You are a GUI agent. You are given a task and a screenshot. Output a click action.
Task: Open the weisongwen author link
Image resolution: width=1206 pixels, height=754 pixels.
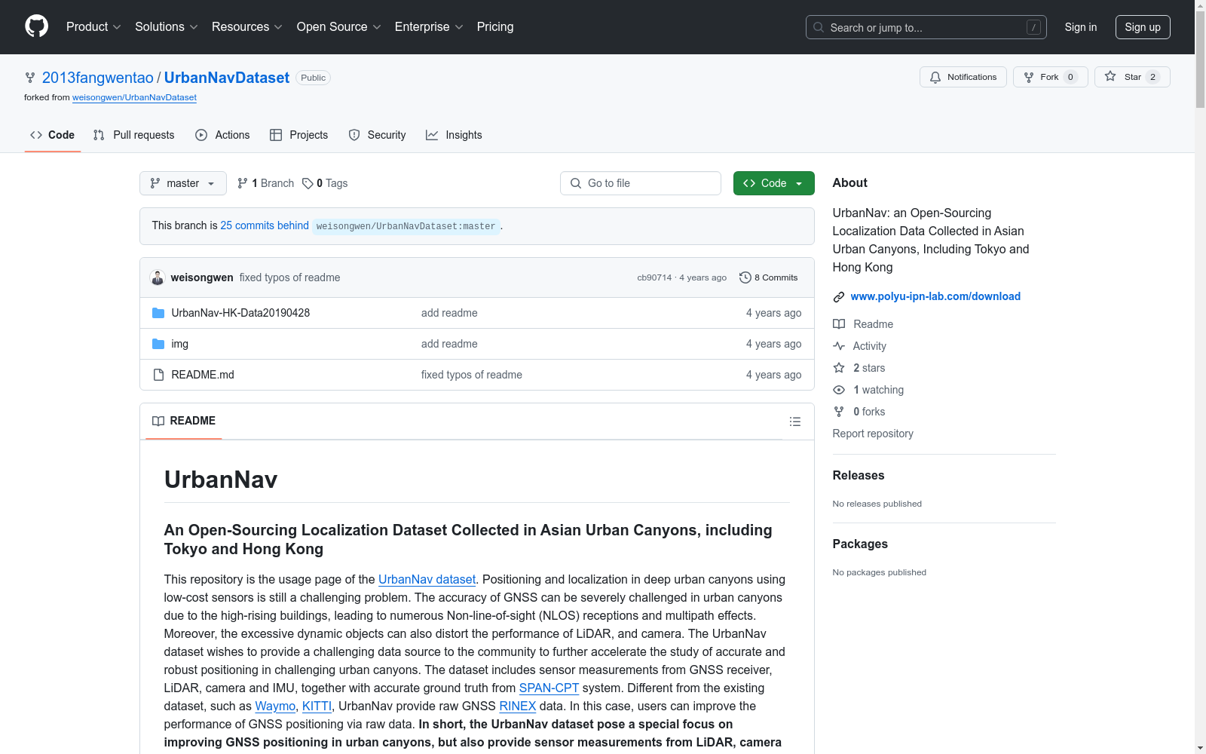coord(202,277)
